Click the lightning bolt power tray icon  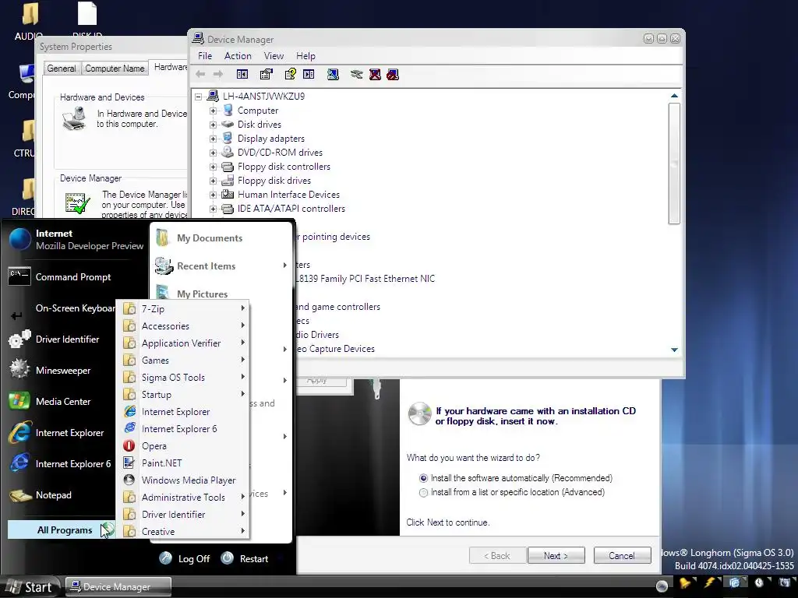[711, 582]
